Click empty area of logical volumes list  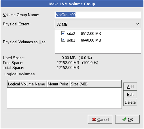64,98
